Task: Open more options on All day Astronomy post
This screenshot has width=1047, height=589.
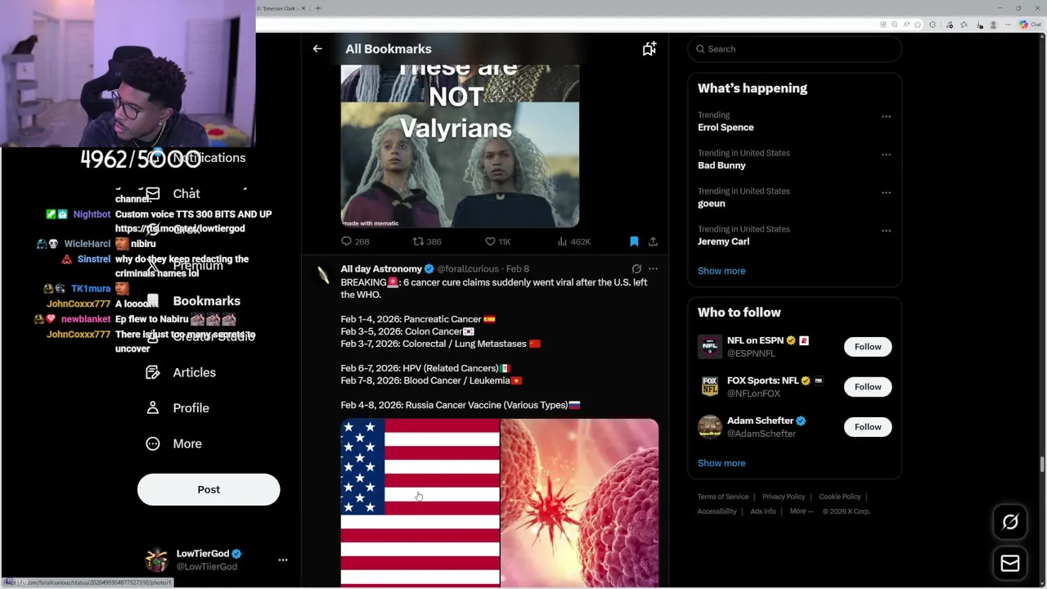Action: coord(653,268)
